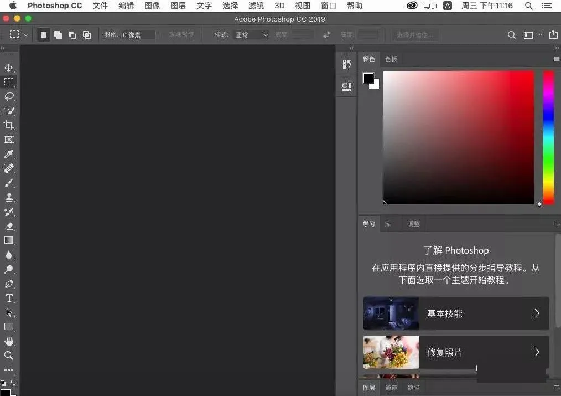Select the Crop tool
This screenshot has width=561, height=396.
[9, 125]
